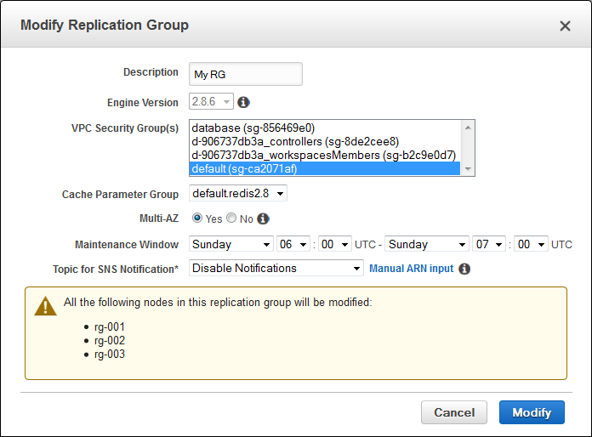Open the maintenance window start day dropdown
Viewport: 592px width, 437px height.
pyautogui.click(x=231, y=244)
